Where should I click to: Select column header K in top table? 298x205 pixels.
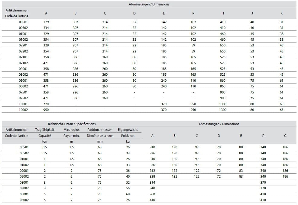(281, 13)
